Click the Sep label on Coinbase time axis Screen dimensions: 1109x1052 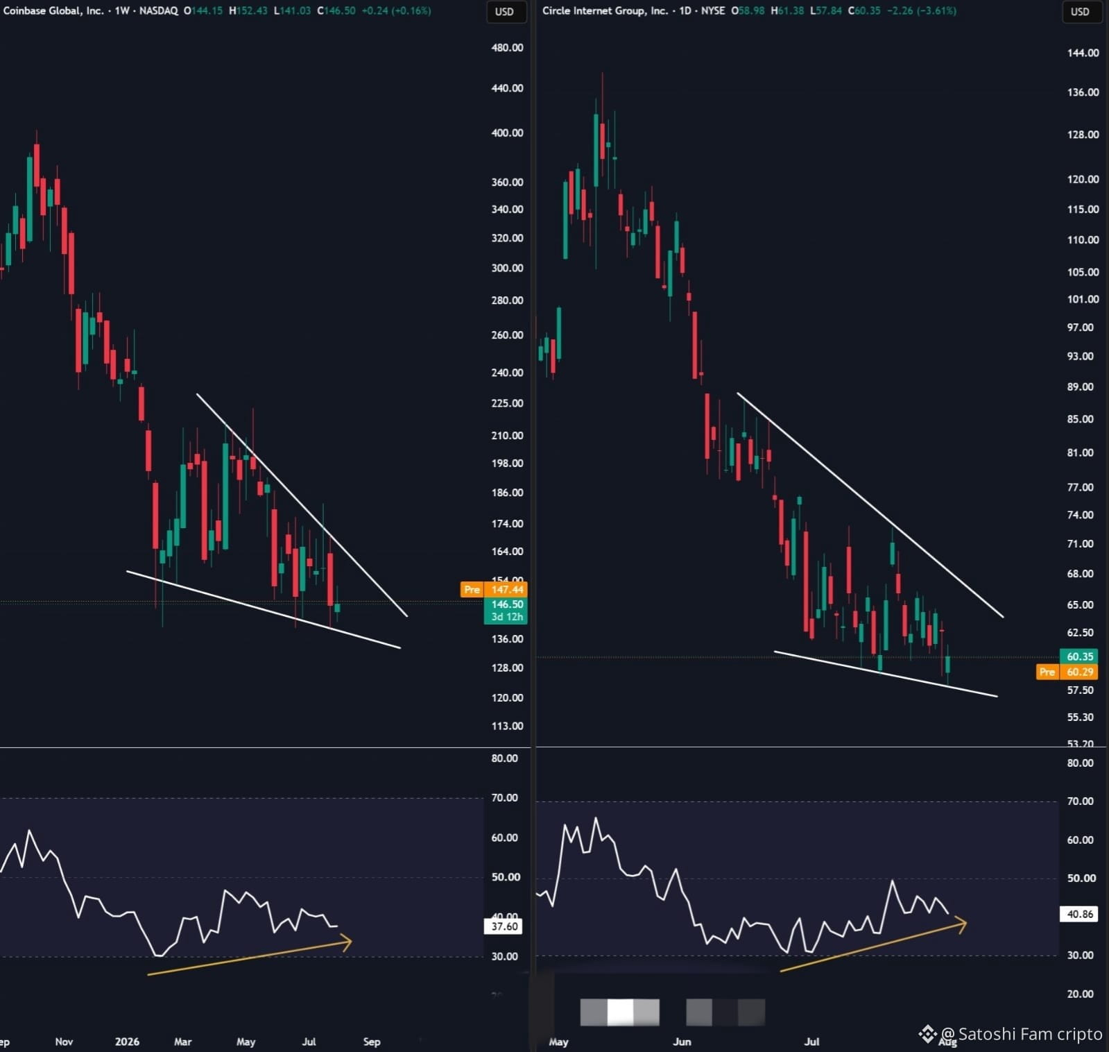click(x=372, y=1042)
